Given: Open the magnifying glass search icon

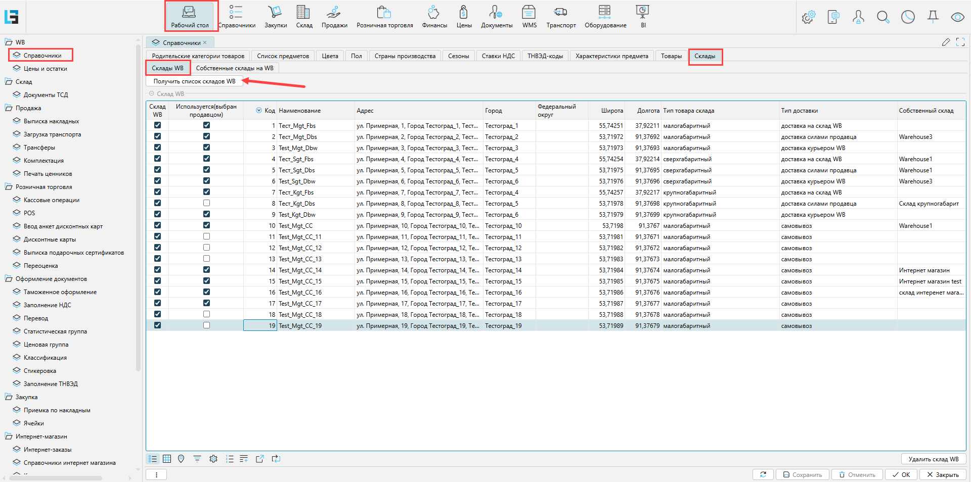Looking at the screenshot, I should 883,17.
